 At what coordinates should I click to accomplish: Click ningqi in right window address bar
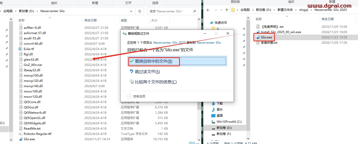pyautogui.click(x=304, y=10)
